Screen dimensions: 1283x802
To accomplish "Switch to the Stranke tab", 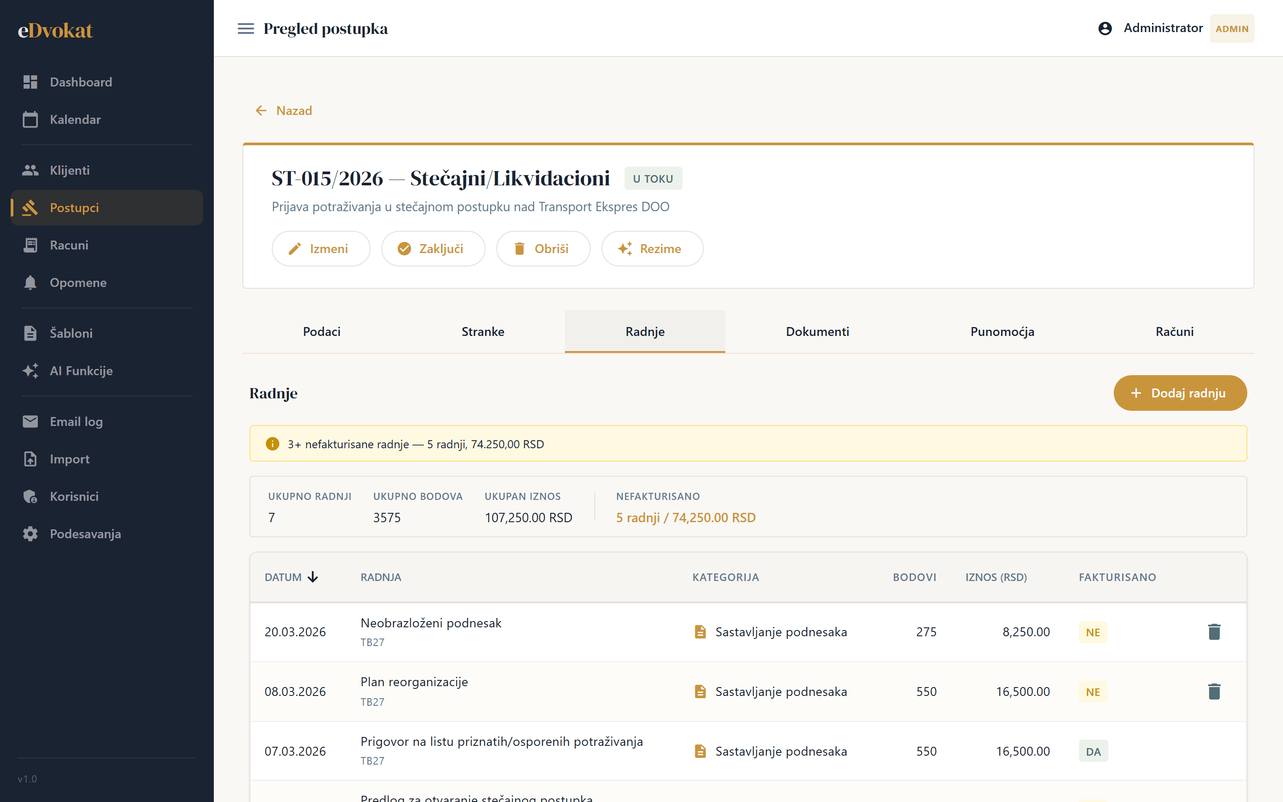I will click(483, 331).
